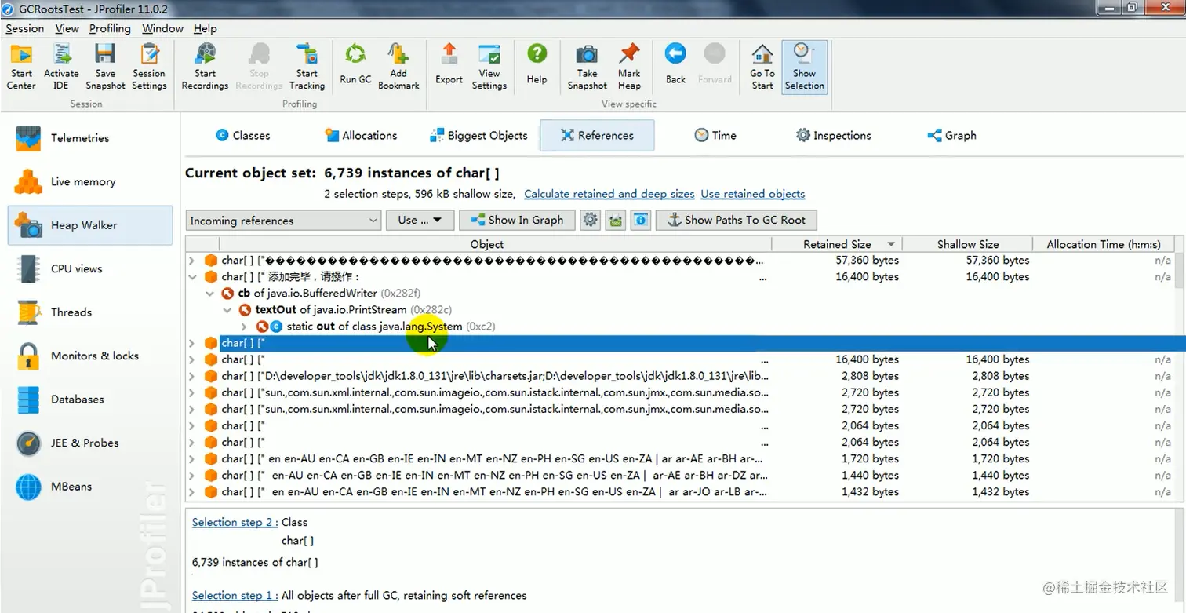Screen dimensions: 1186x613
Task: Click the table vertical scrollbar
Action: pos(1180,369)
